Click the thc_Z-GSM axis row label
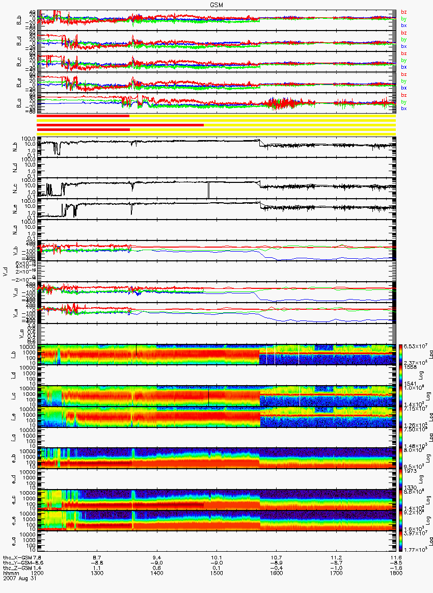 [17, 568]
